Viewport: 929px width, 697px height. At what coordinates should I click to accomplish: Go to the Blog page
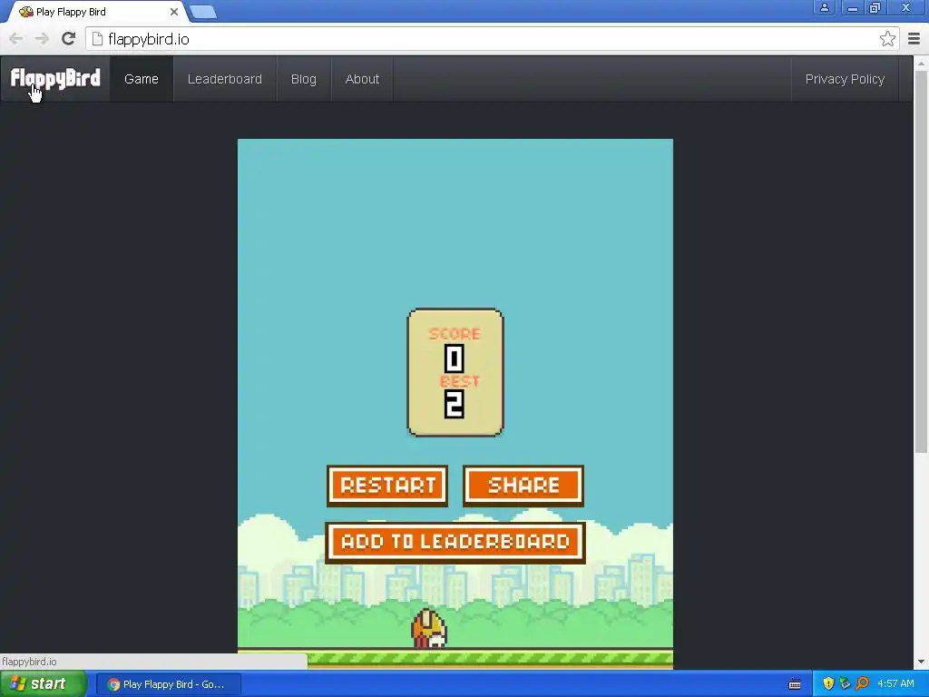click(303, 79)
